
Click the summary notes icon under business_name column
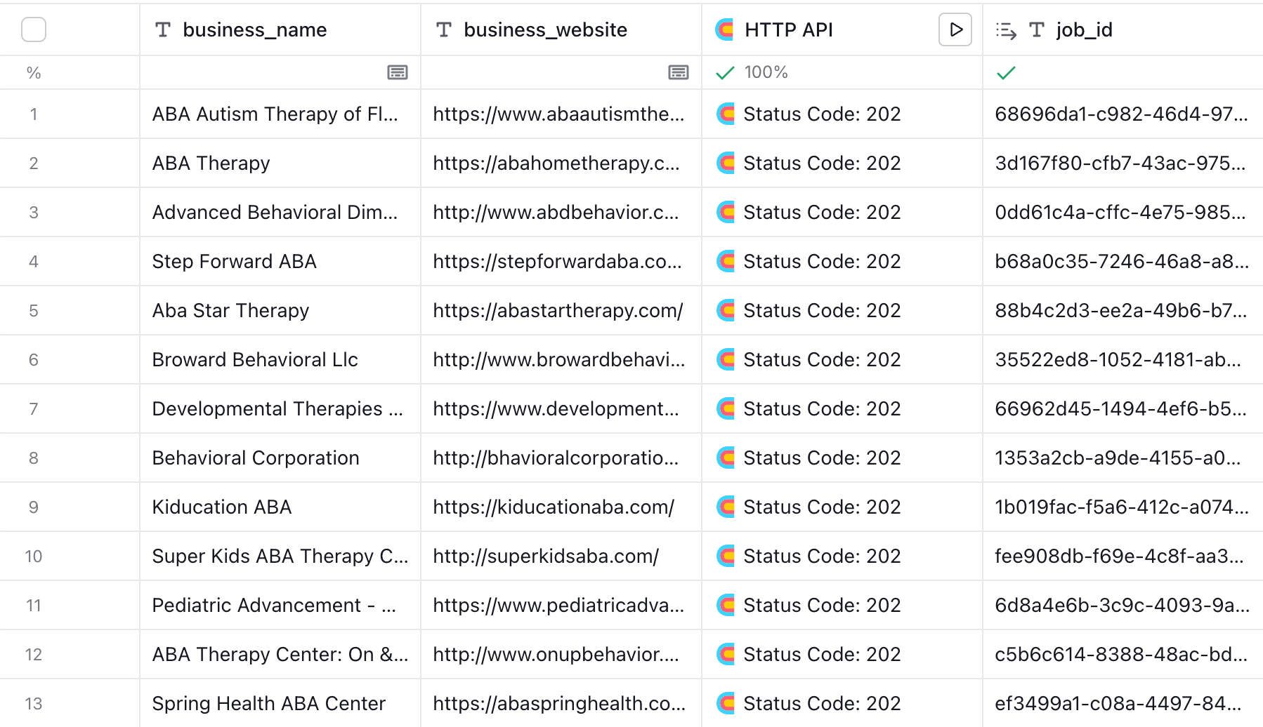398,72
